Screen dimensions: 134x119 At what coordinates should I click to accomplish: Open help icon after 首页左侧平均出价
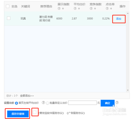tap(43, 103)
